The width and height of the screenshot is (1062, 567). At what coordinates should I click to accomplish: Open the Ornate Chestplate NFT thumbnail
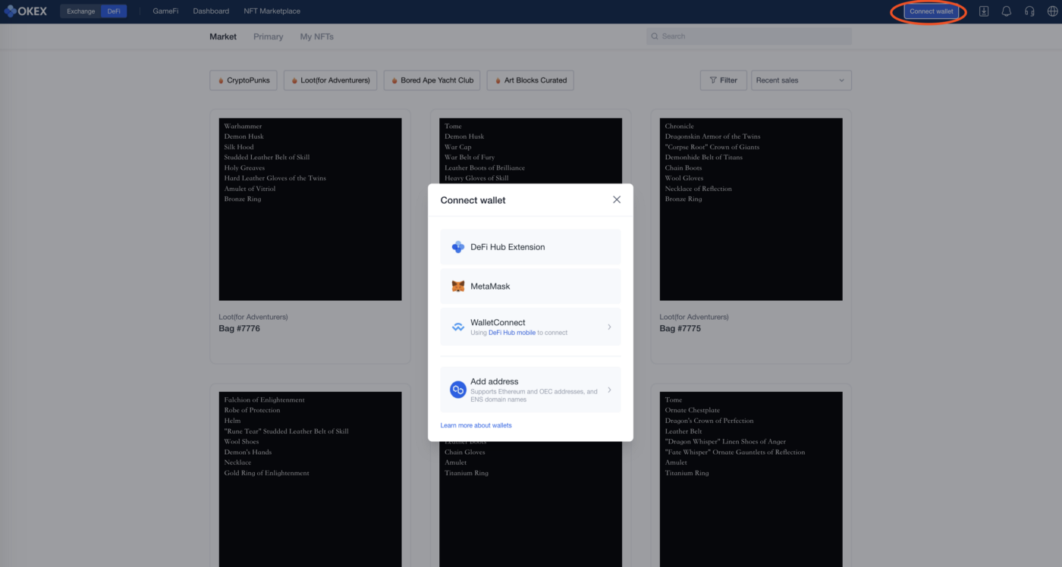tap(751, 479)
